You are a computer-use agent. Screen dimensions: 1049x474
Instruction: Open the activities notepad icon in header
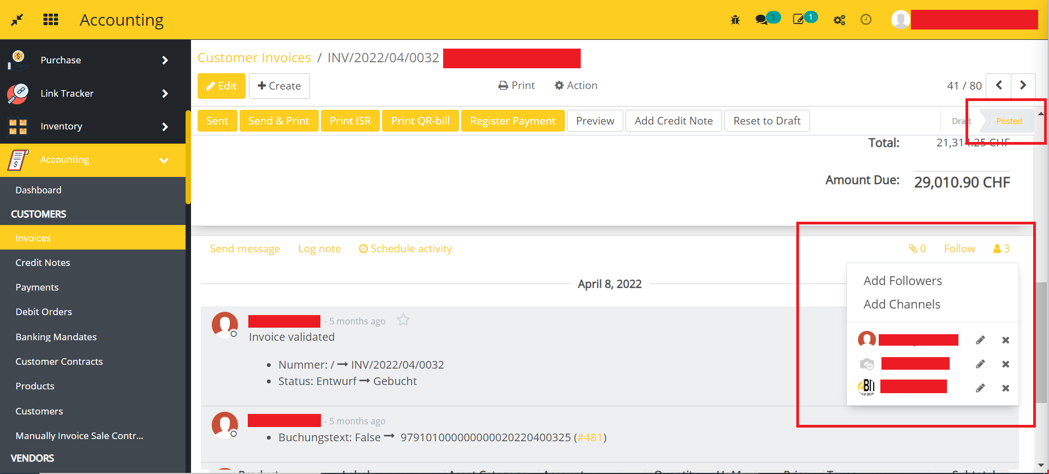coord(798,20)
